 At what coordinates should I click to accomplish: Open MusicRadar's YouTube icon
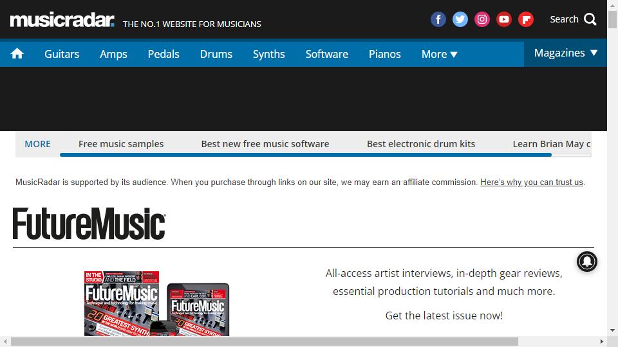[503, 19]
